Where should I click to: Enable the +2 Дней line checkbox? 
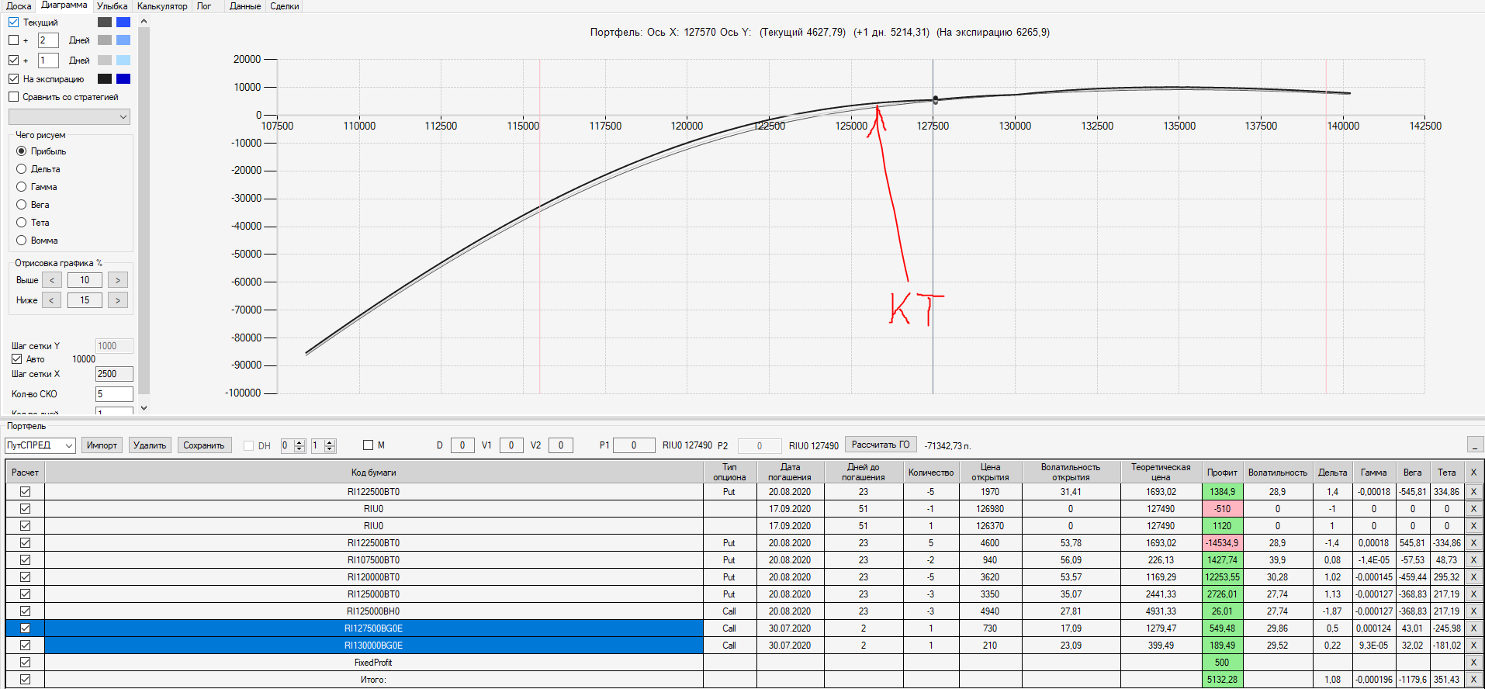(14, 40)
